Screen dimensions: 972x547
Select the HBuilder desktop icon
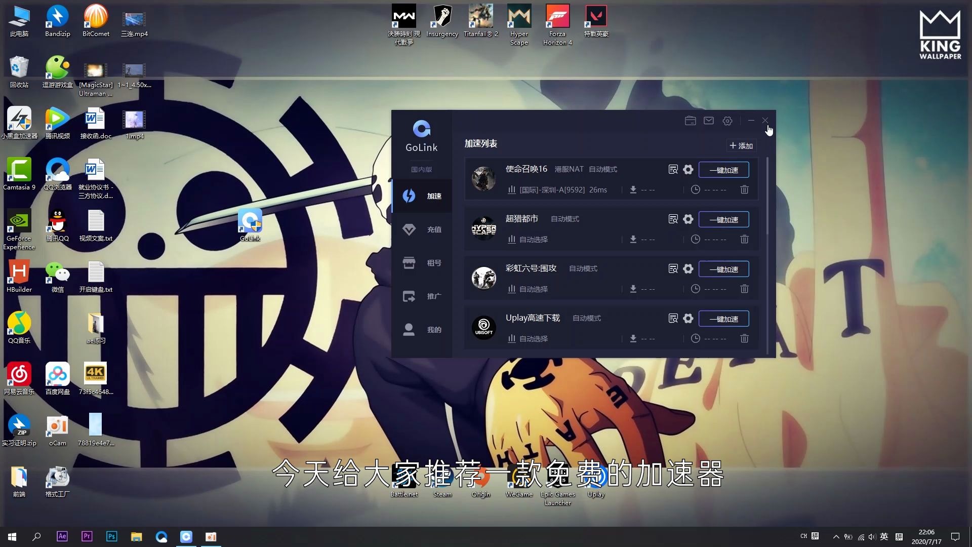click(x=19, y=277)
